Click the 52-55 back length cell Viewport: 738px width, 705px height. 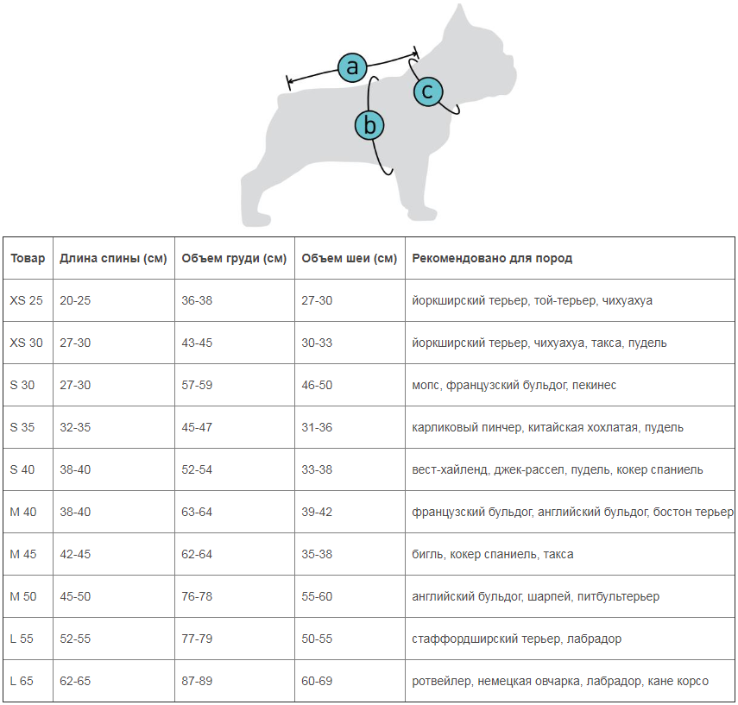click(75, 639)
